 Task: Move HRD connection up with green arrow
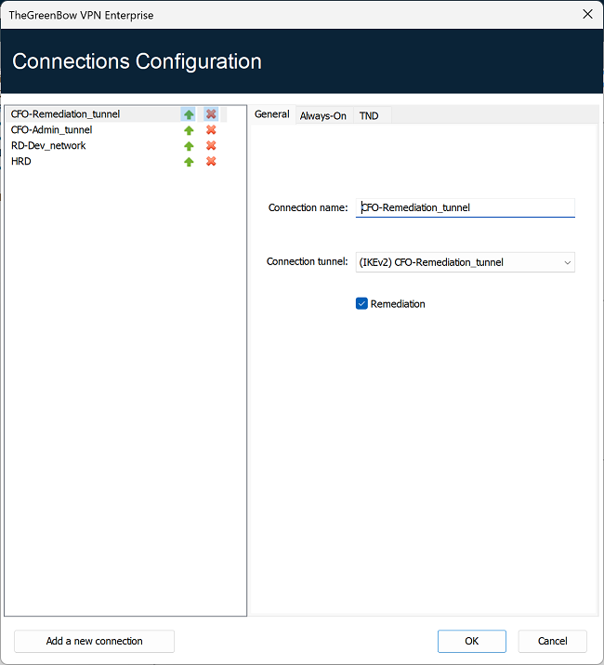[x=189, y=162]
